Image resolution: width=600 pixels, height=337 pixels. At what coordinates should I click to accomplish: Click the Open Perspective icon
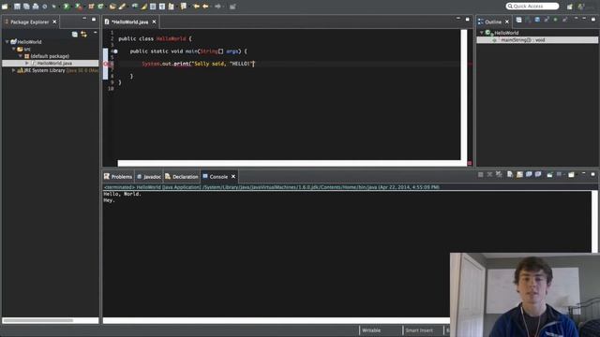point(570,7)
